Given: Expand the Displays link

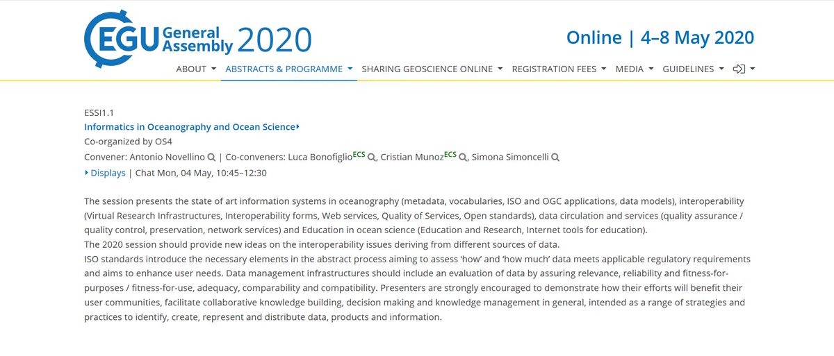Looking at the screenshot, I should [105, 173].
